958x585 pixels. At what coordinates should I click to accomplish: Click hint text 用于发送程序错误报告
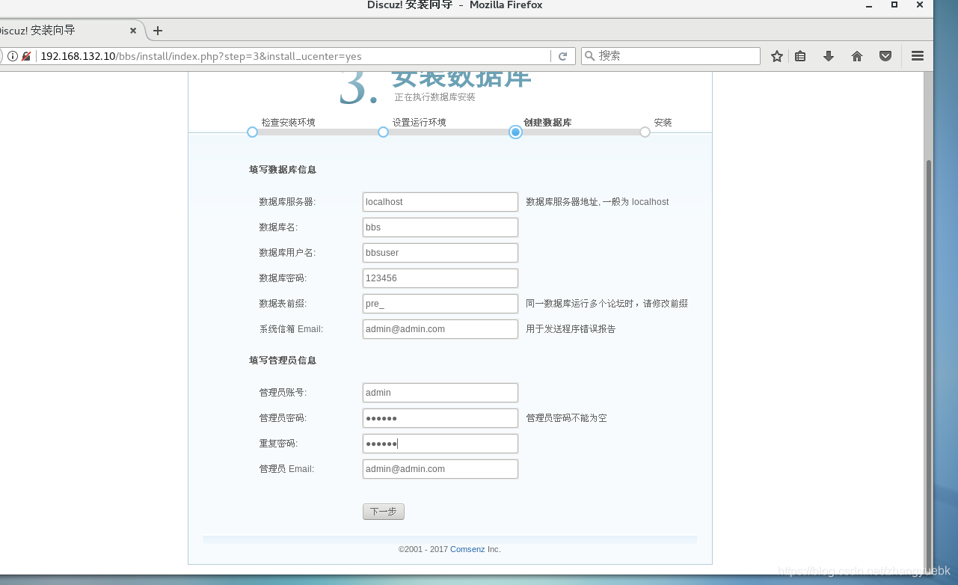571,329
